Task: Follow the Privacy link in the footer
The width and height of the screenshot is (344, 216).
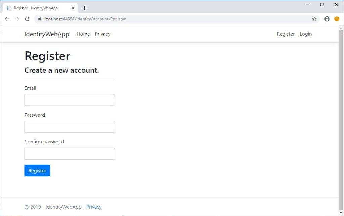Action: click(94, 207)
